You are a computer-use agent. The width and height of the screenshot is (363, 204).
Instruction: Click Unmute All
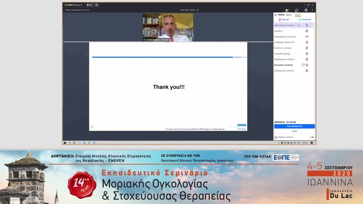[x=305, y=20]
